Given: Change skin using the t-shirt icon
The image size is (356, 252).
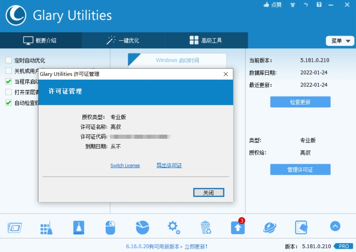Looking at the screenshot, I should [292, 5].
